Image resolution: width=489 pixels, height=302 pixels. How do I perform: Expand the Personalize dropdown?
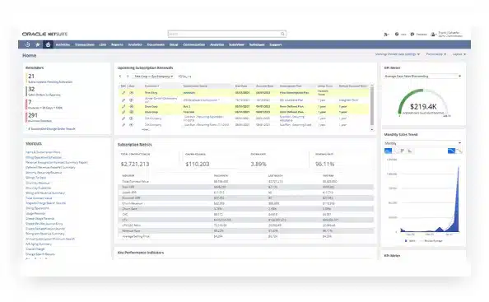click(x=436, y=54)
